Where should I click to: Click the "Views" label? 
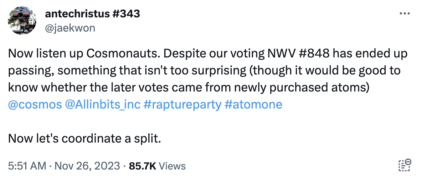(172, 166)
